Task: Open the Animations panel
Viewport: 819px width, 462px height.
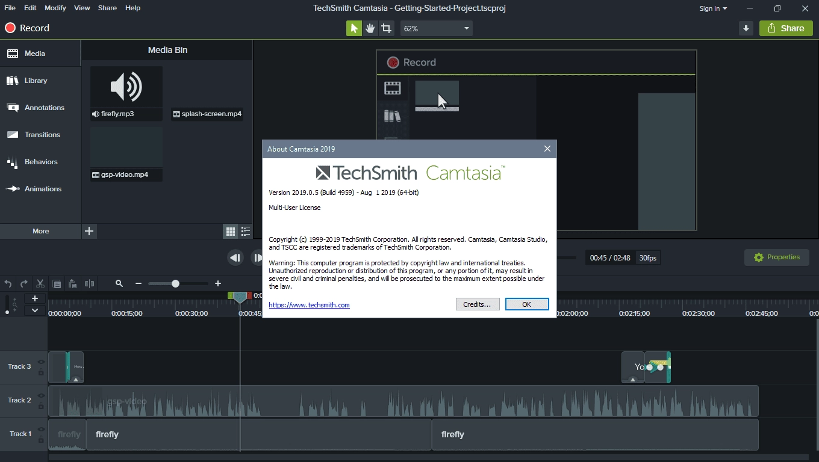Action: (x=40, y=189)
